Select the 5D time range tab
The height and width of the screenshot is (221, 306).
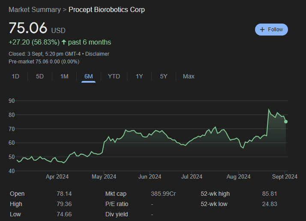[x=40, y=76]
